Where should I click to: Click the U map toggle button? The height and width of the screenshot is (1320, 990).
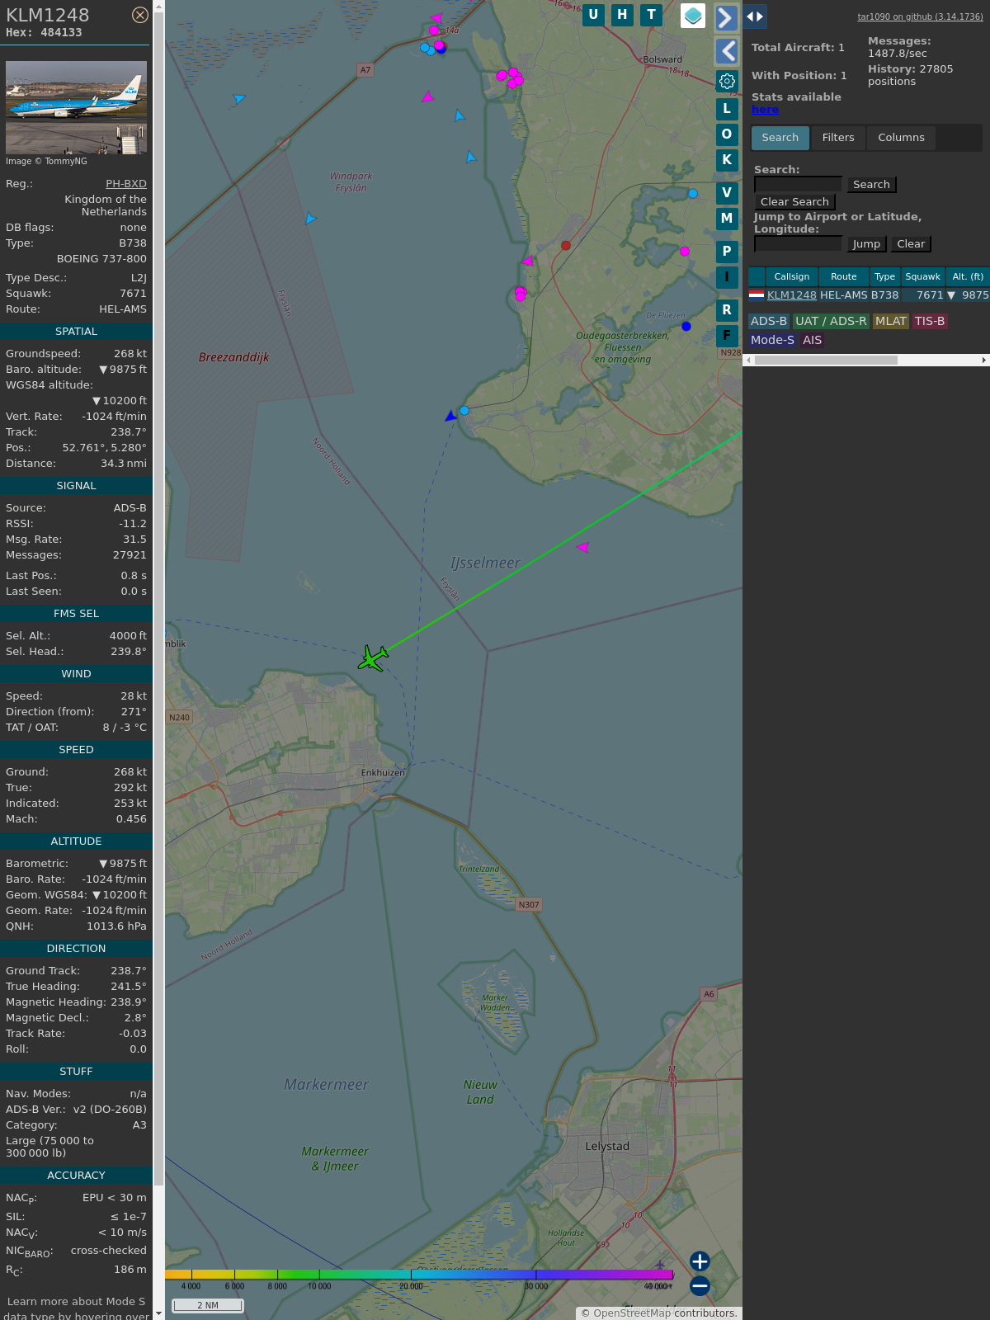click(x=593, y=15)
